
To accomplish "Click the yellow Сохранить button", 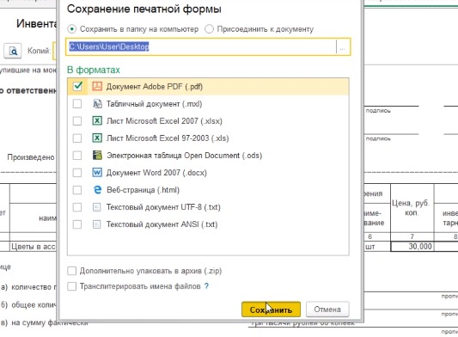I will [x=271, y=309].
